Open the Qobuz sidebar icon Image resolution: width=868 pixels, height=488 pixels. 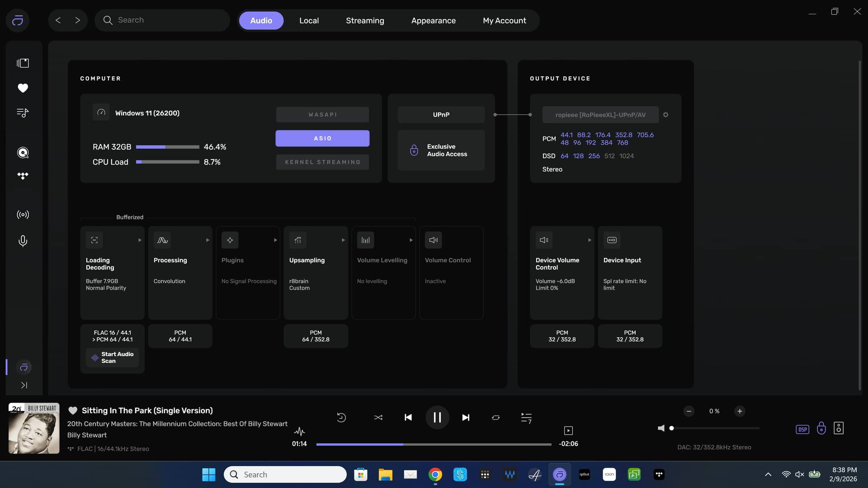(23, 153)
